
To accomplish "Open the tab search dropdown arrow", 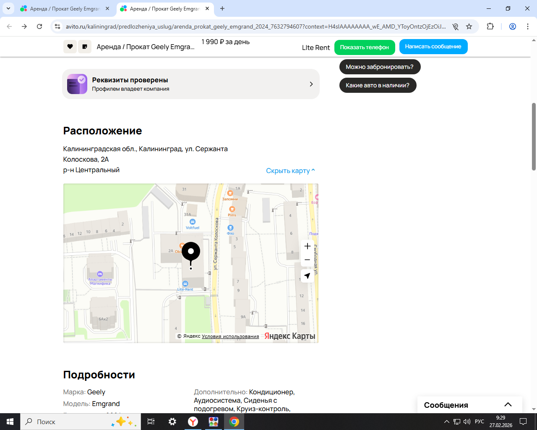I will point(8,8).
